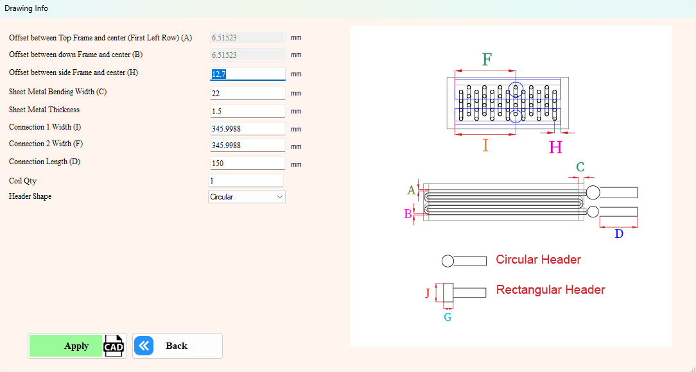Viewport: 696px width, 372px height.
Task: Click the Connection 1 Width (I) field
Action: 248,129
